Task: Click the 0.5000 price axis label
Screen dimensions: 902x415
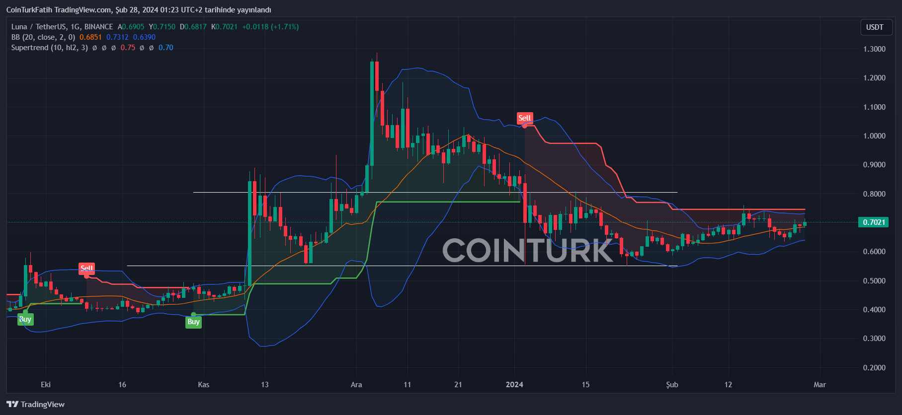Action: [874, 281]
